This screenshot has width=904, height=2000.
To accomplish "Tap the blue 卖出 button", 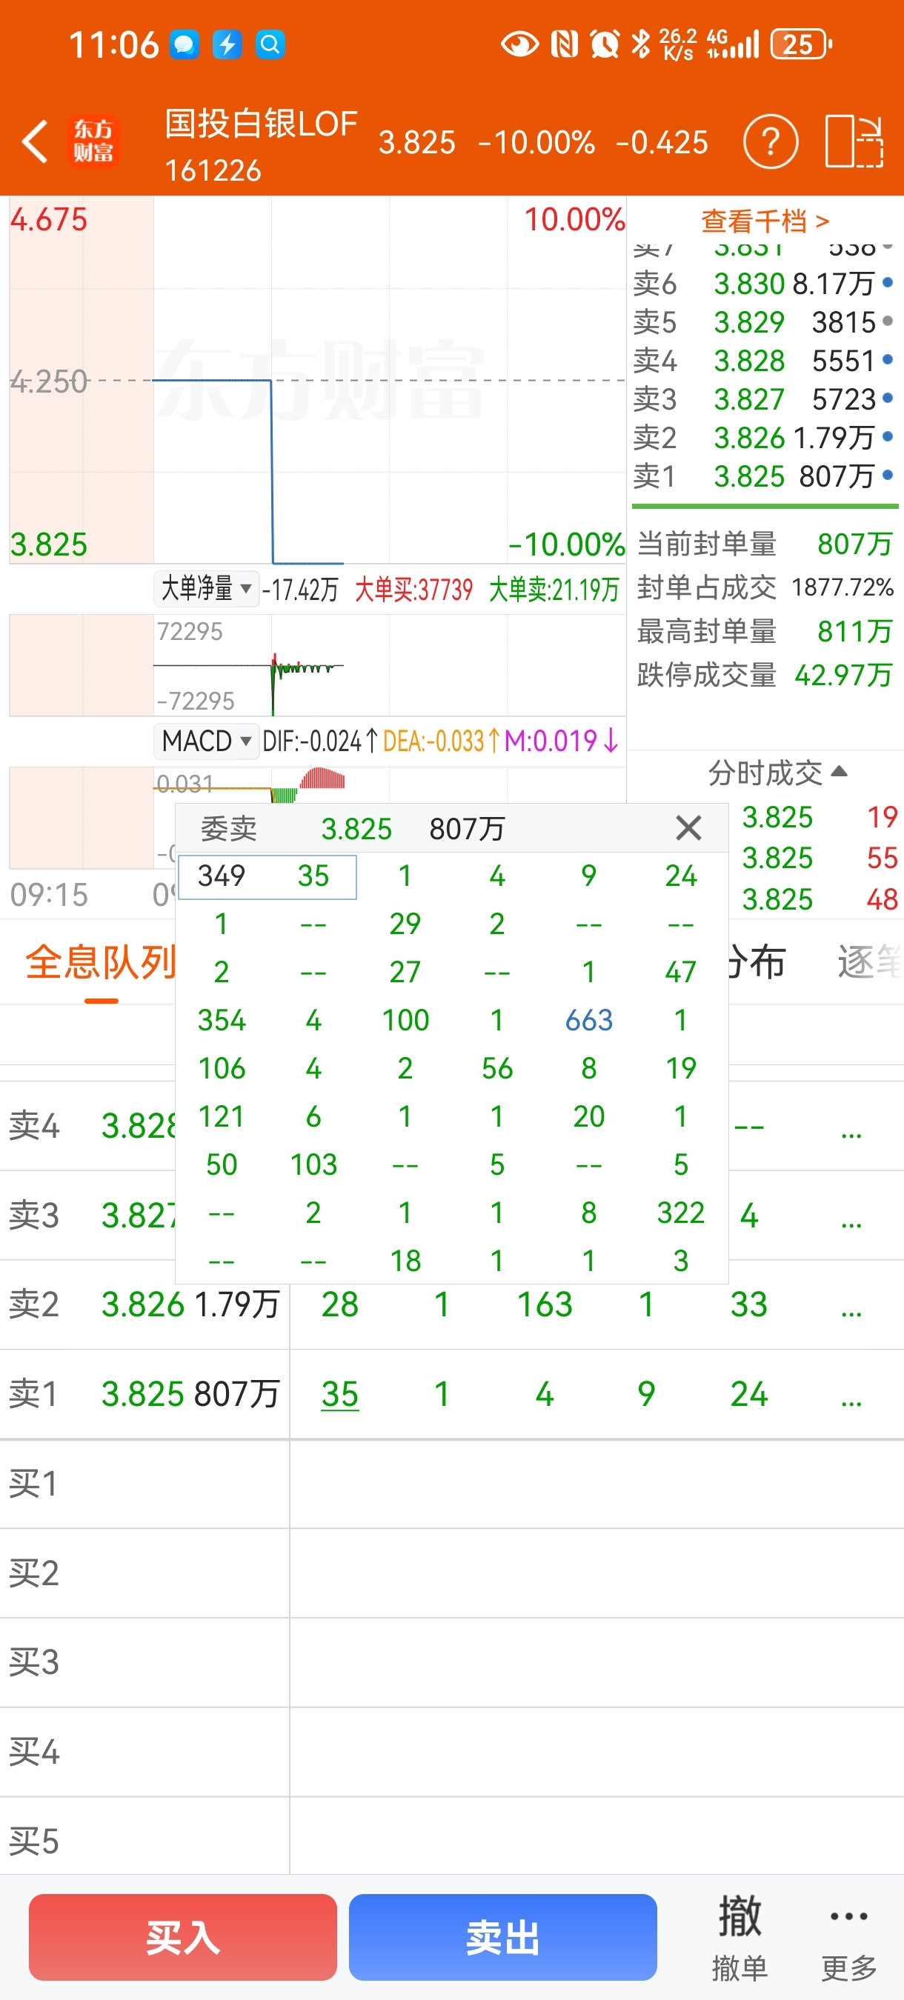I will tap(502, 1937).
